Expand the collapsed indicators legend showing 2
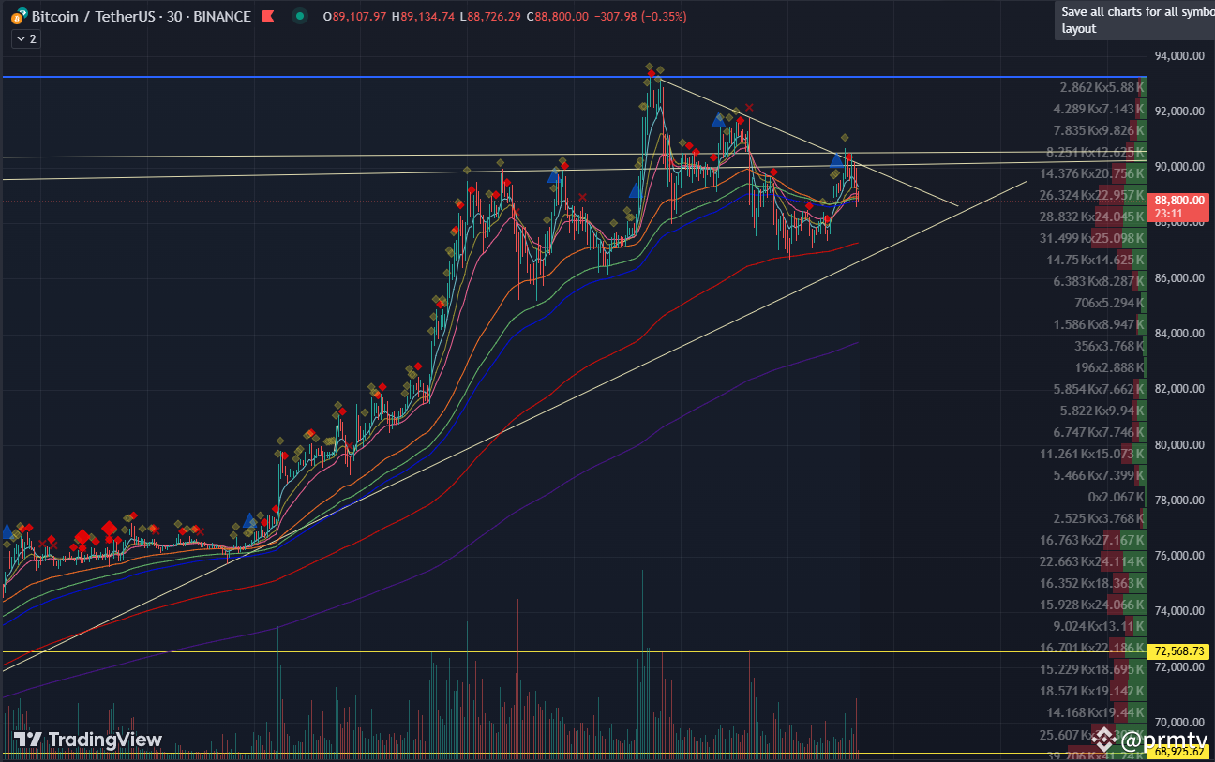This screenshot has width=1215, height=762. [25, 38]
